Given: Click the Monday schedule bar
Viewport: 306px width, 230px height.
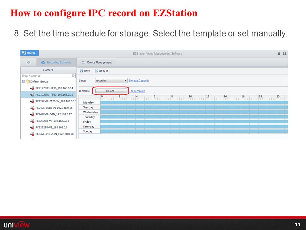Looking at the screenshot, I should (x=194, y=102).
